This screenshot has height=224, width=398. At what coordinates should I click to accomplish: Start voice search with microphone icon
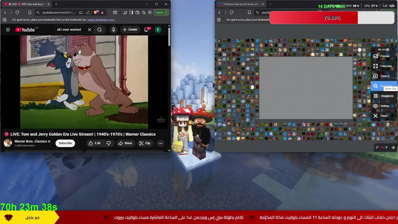tap(113, 30)
